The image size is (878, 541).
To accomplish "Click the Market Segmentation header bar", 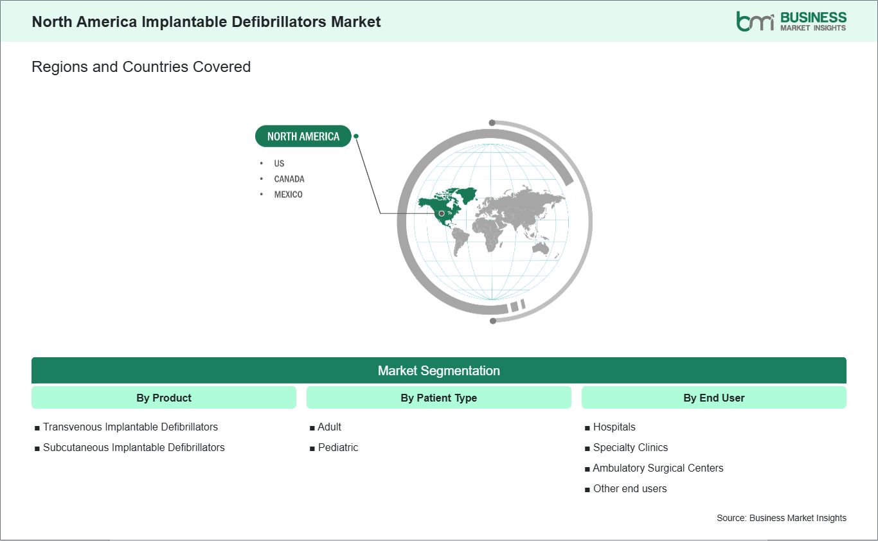I will click(x=439, y=371).
